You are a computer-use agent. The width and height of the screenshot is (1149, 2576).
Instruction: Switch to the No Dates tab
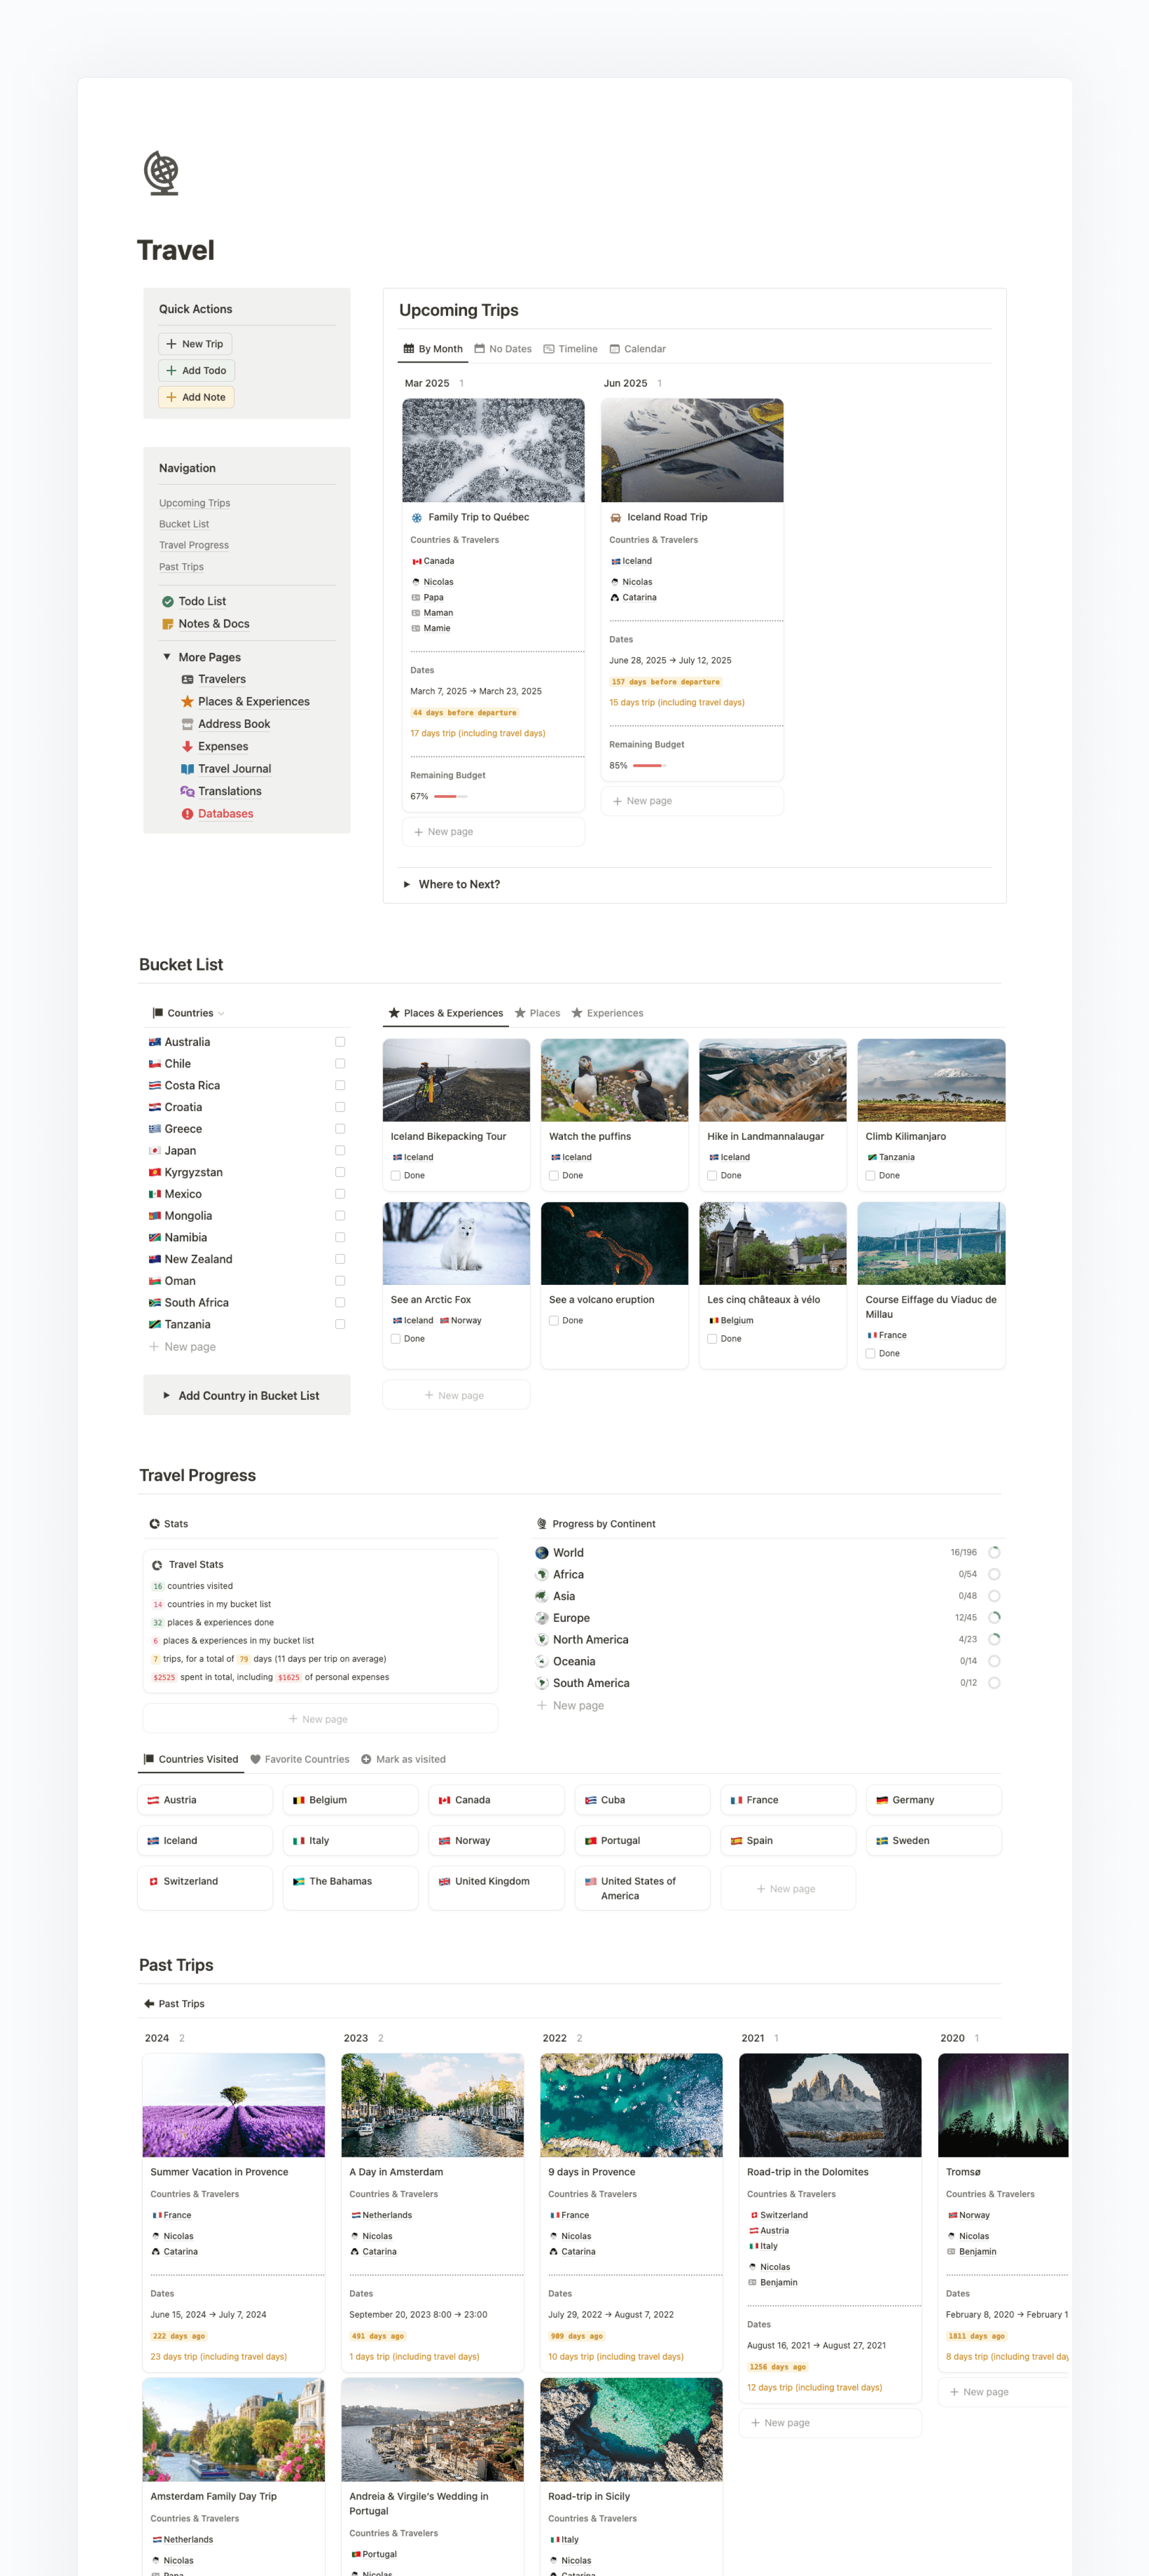(x=502, y=349)
